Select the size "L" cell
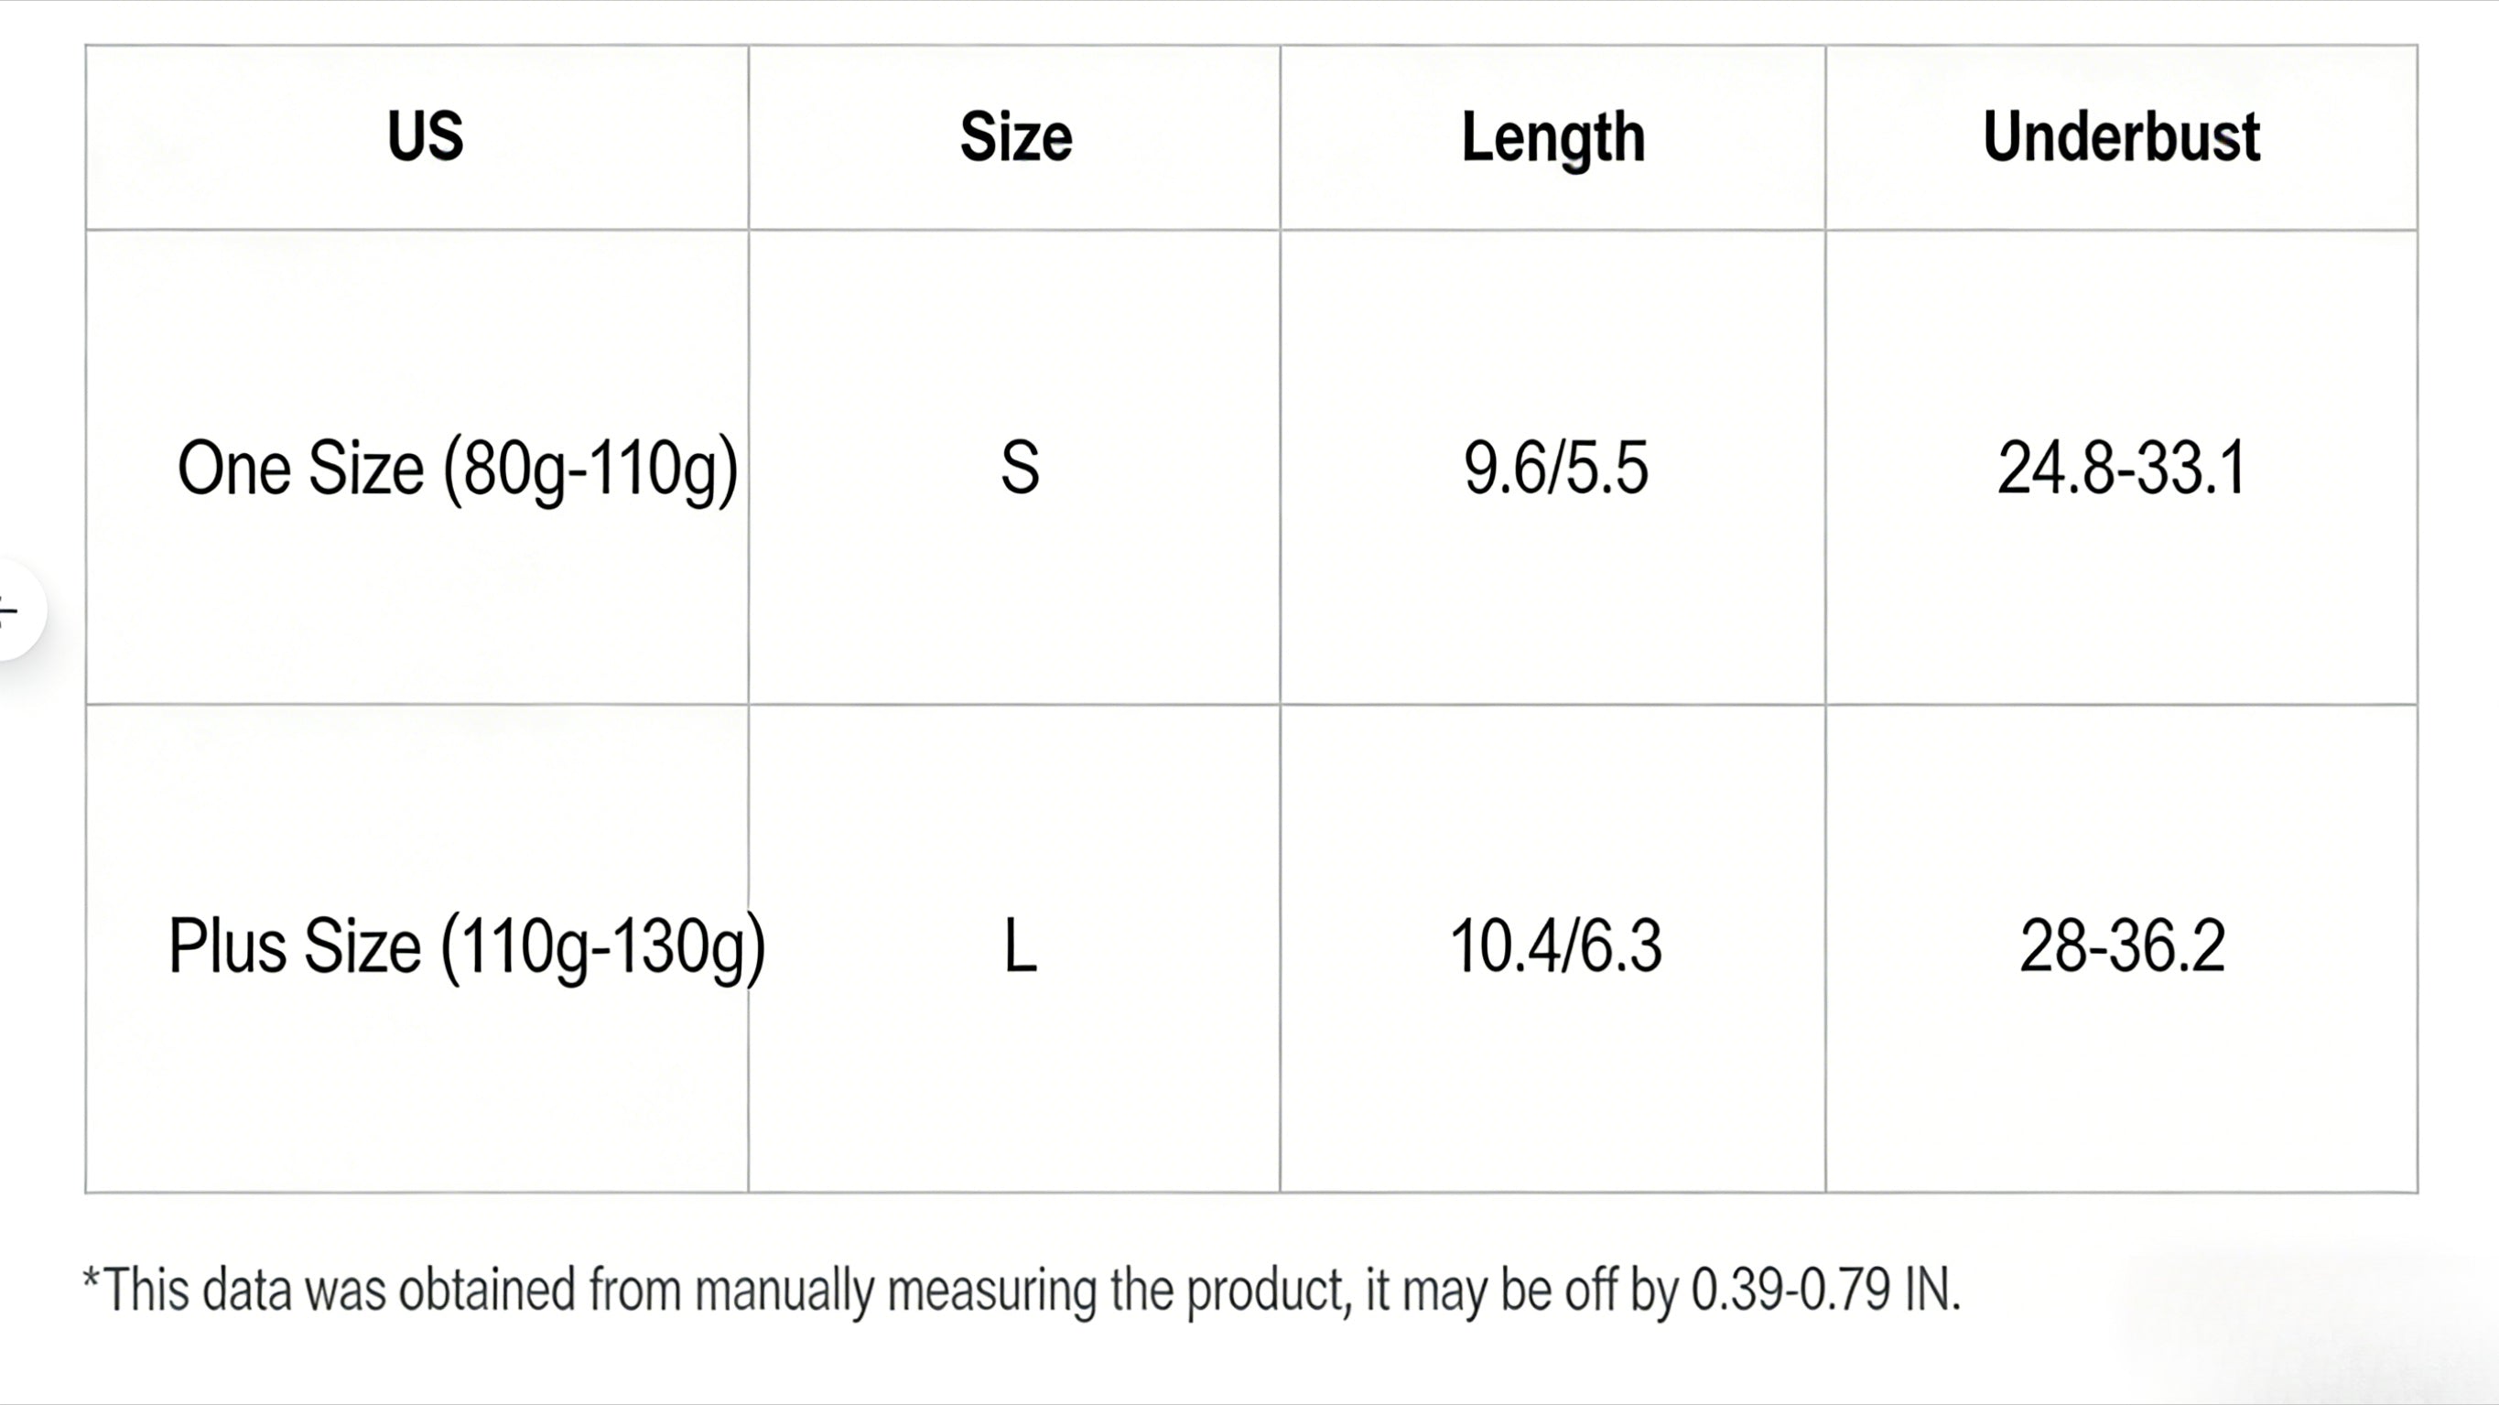The image size is (2499, 1405). [x=1020, y=947]
